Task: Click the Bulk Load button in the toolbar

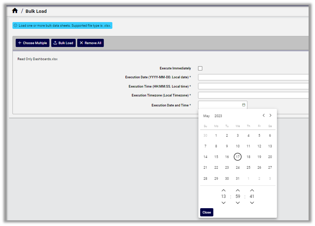Action: point(63,43)
